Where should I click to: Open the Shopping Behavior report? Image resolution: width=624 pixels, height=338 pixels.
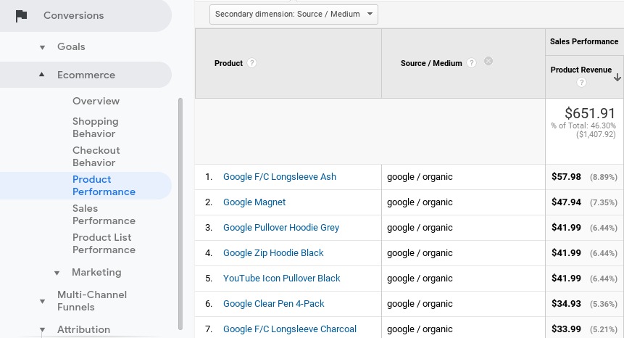click(96, 128)
